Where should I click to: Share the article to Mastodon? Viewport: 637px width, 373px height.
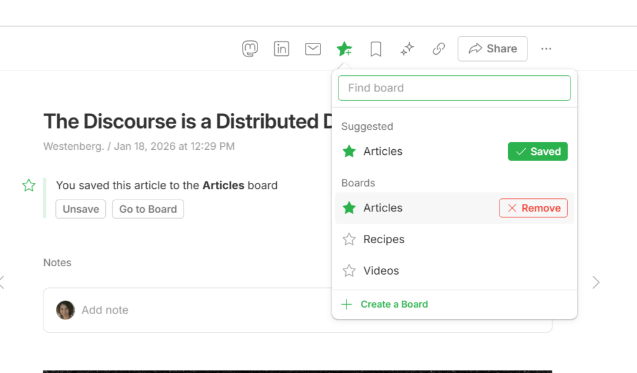tap(250, 48)
